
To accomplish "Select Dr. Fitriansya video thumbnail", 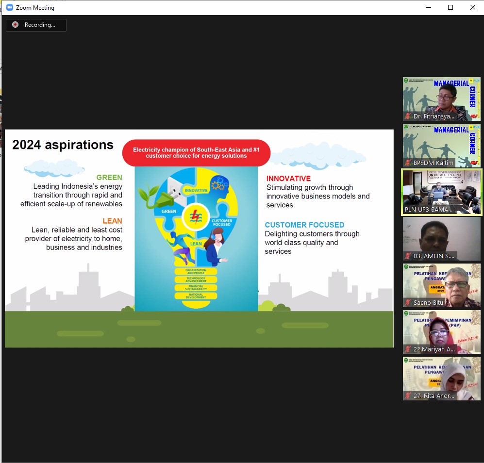I will (x=441, y=99).
